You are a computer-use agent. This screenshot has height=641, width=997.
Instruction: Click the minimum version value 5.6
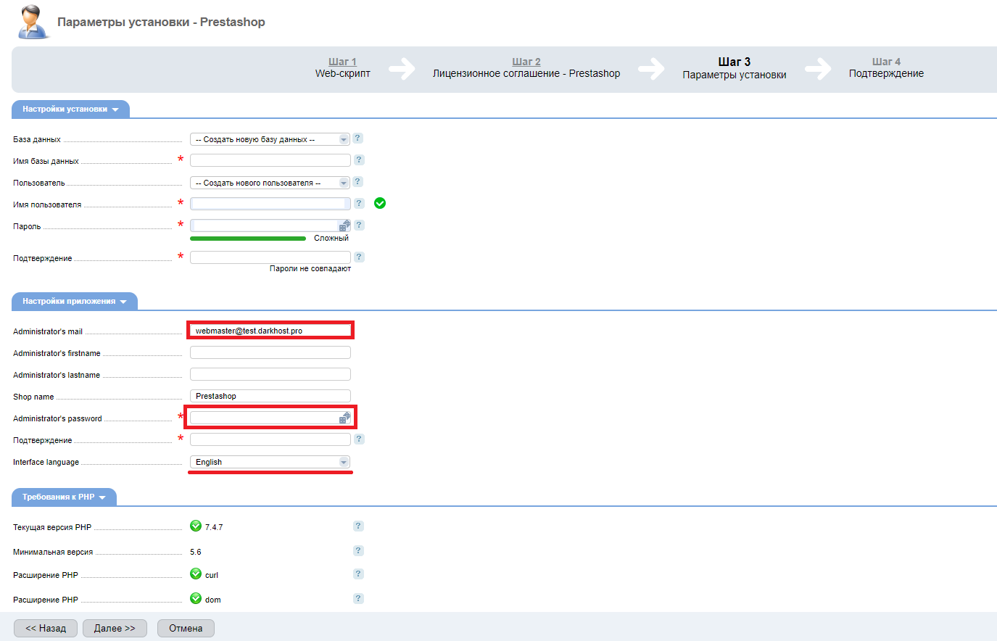click(x=196, y=552)
